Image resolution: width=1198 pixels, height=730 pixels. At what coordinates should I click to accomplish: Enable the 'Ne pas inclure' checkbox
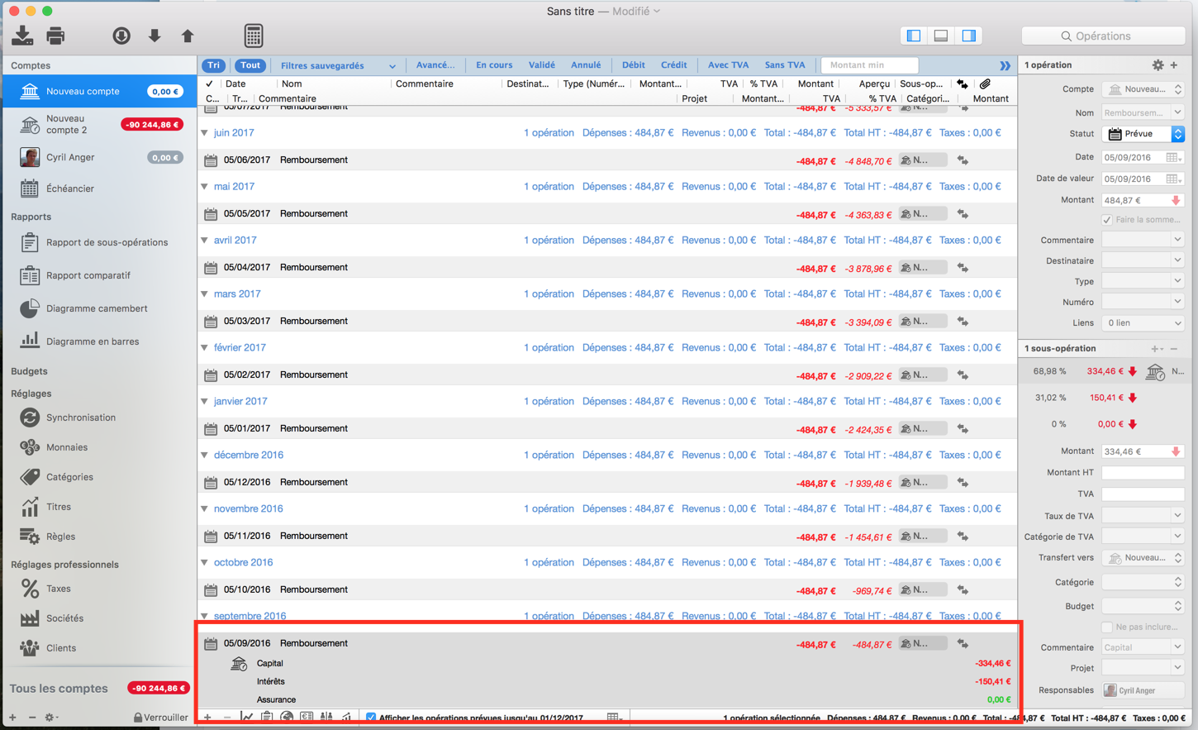pyautogui.click(x=1107, y=627)
